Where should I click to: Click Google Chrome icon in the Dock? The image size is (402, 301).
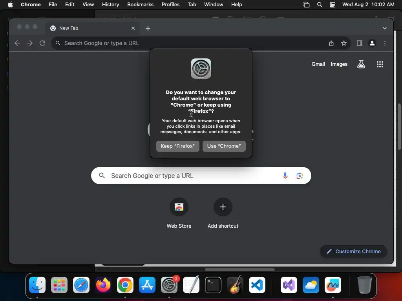125,285
